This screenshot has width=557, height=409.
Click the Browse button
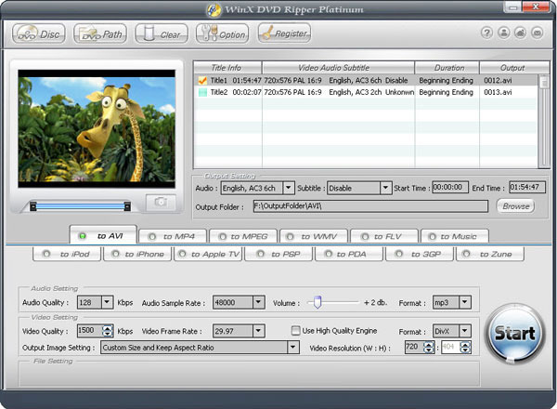click(516, 206)
